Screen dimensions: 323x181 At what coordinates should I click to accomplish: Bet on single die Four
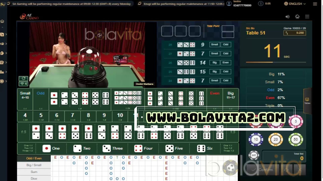click(x=143, y=149)
